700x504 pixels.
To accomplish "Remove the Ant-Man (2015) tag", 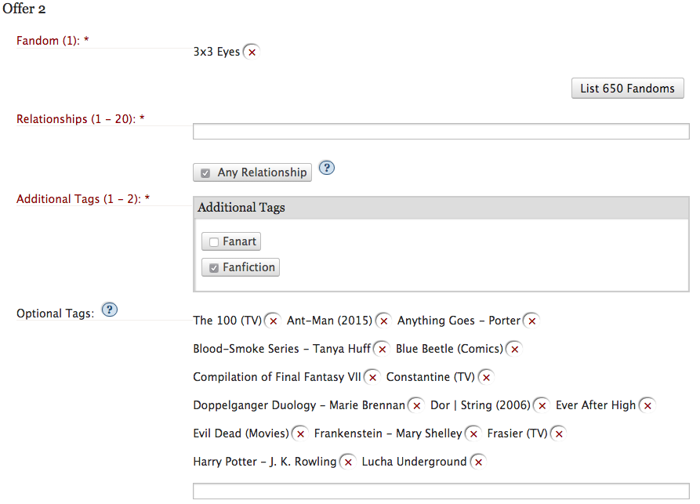I will click(x=383, y=321).
